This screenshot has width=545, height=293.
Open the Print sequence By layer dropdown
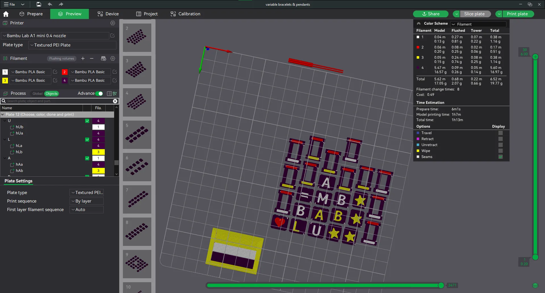[x=87, y=201]
